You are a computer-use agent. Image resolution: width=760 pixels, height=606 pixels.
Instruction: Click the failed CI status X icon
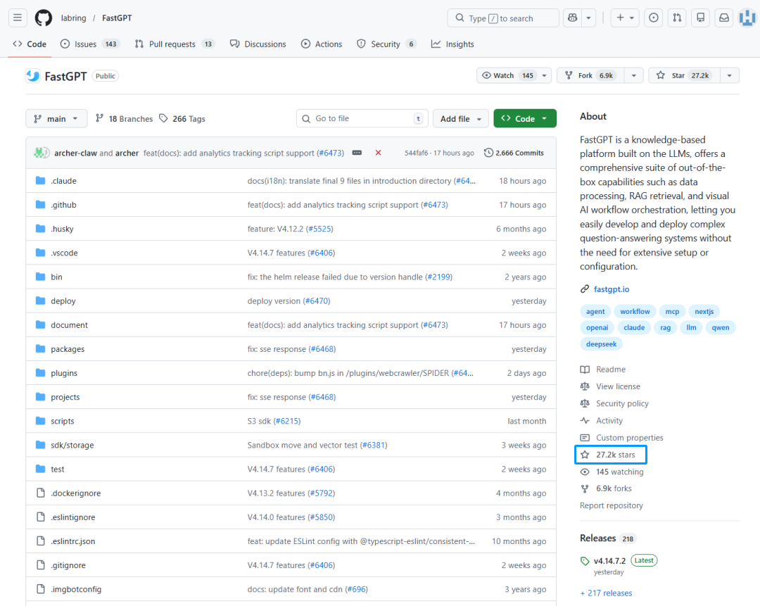point(378,153)
